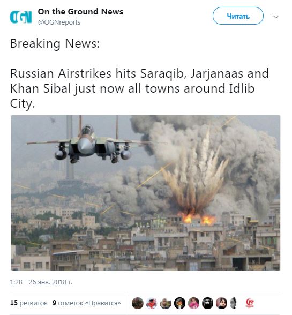View the 15 ретвитов list
The image size is (292, 315).
click(29, 303)
